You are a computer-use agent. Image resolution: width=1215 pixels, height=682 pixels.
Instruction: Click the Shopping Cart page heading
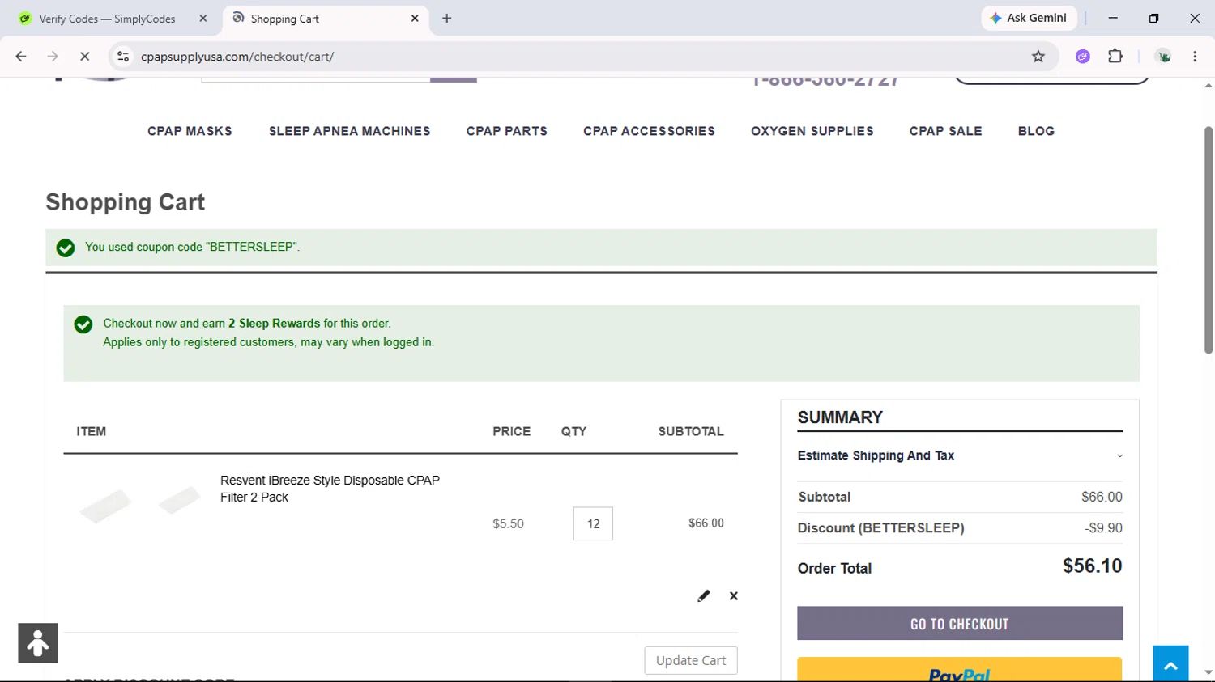coord(126,202)
